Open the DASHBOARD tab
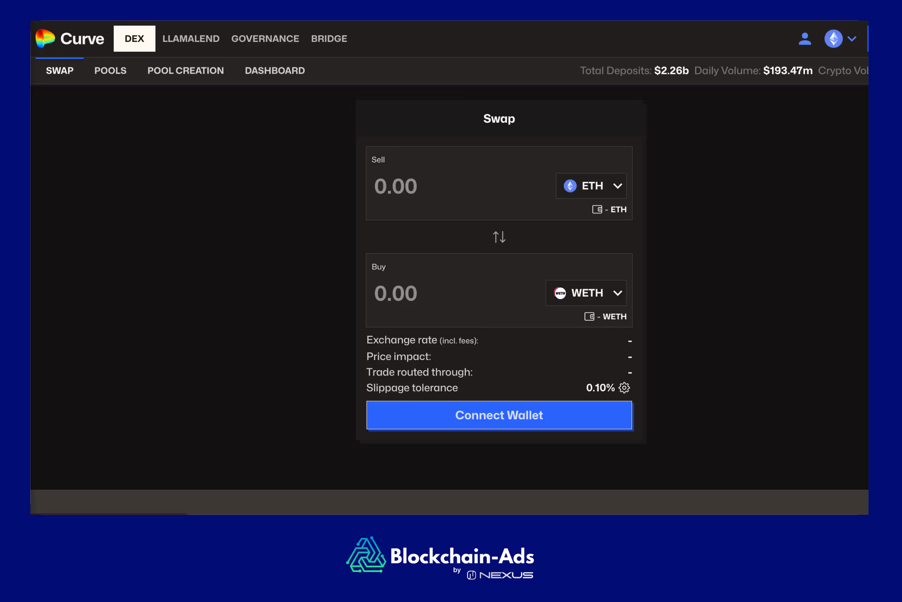 (x=275, y=70)
